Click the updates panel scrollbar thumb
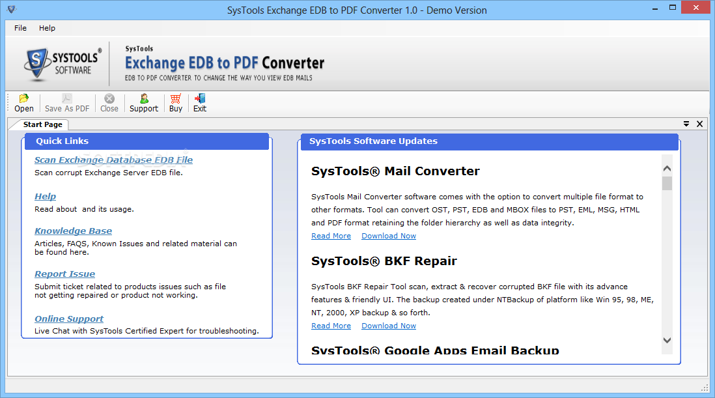This screenshot has height=398, width=715. pos(667,183)
